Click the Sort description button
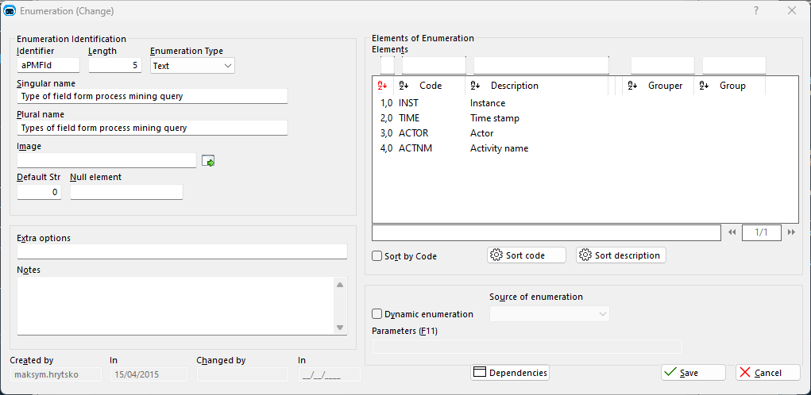Screen dimensions: 811x395 point(621,255)
